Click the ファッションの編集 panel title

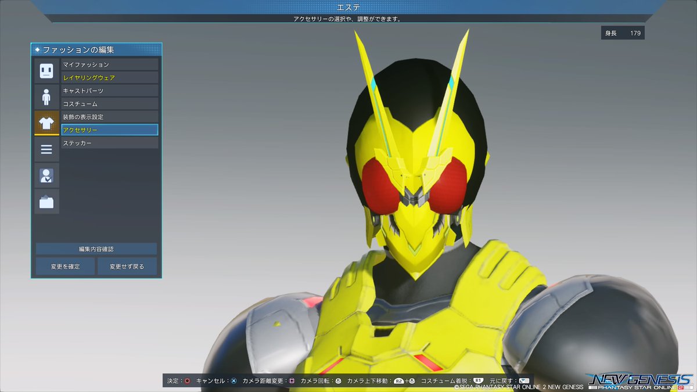[78, 50]
